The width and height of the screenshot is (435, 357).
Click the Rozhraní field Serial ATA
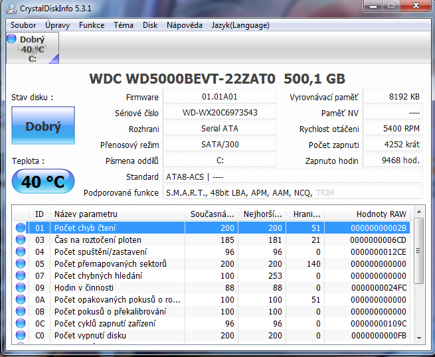pyautogui.click(x=220, y=128)
